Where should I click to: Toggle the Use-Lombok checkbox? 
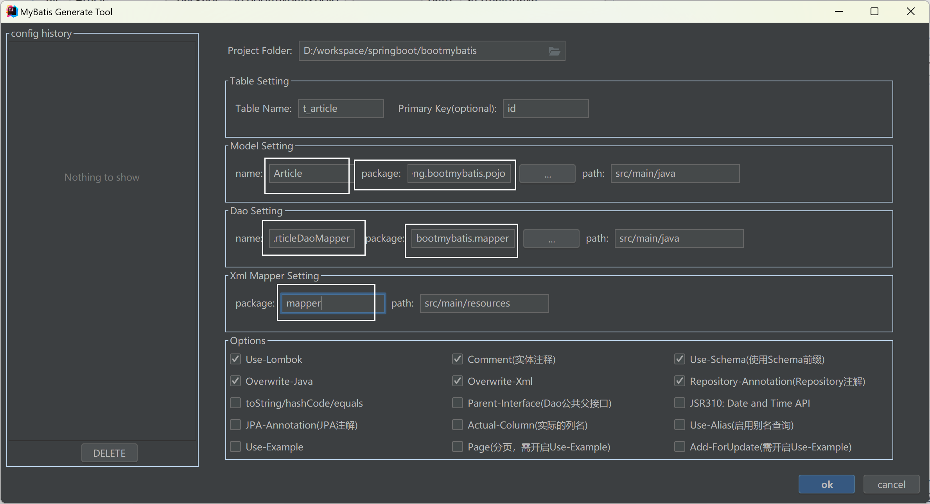pos(235,359)
